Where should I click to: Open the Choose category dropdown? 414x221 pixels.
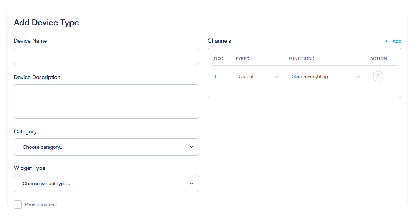tap(106, 147)
